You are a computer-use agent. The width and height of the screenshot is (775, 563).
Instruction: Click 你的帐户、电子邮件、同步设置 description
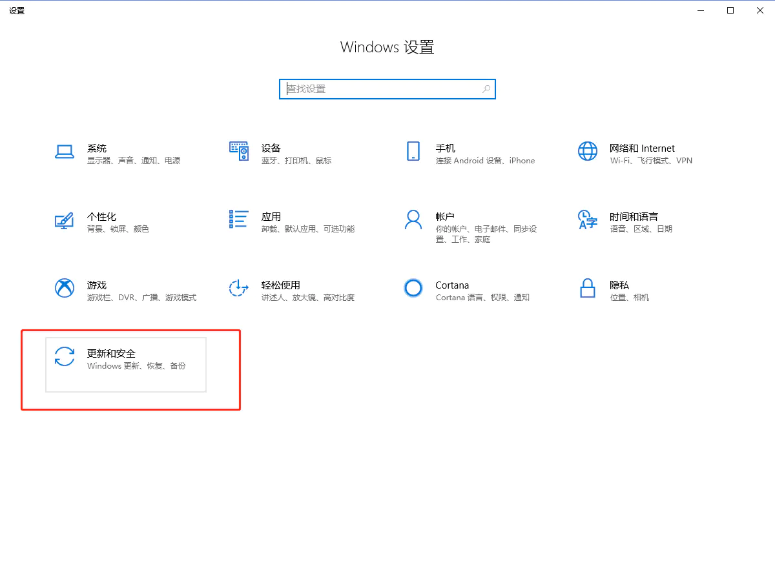tap(486, 234)
